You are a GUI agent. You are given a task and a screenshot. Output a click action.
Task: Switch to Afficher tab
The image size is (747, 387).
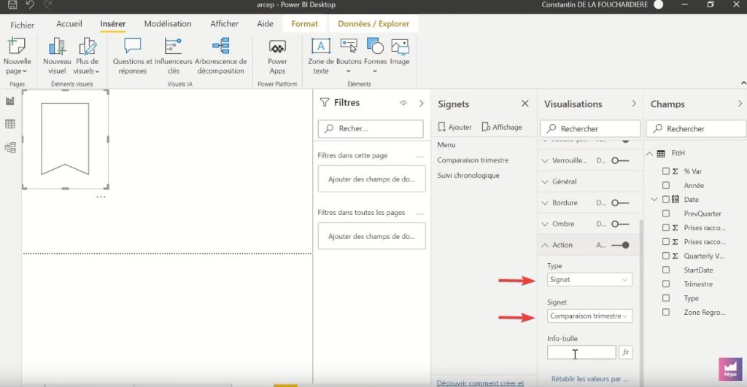tap(225, 24)
